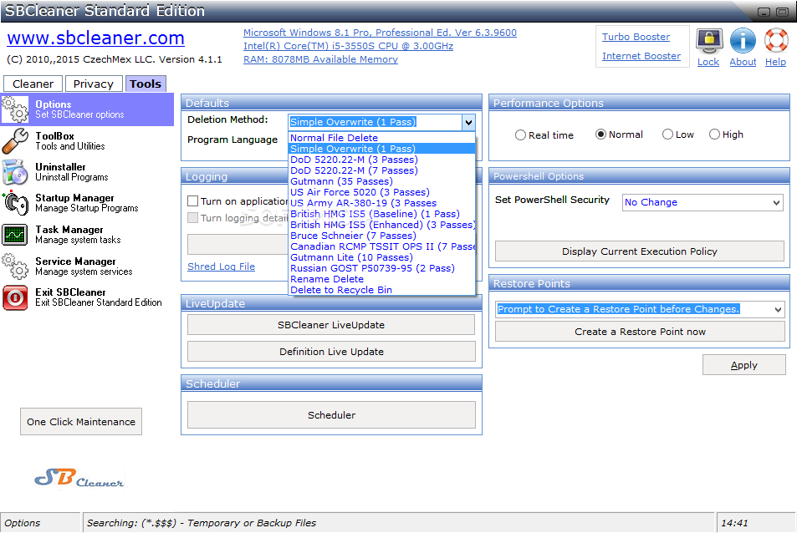Switch to the Tools tab
Viewport: 797px width, 533px height.
coord(146,84)
